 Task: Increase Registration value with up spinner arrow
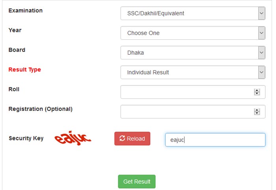(x=257, y=110)
